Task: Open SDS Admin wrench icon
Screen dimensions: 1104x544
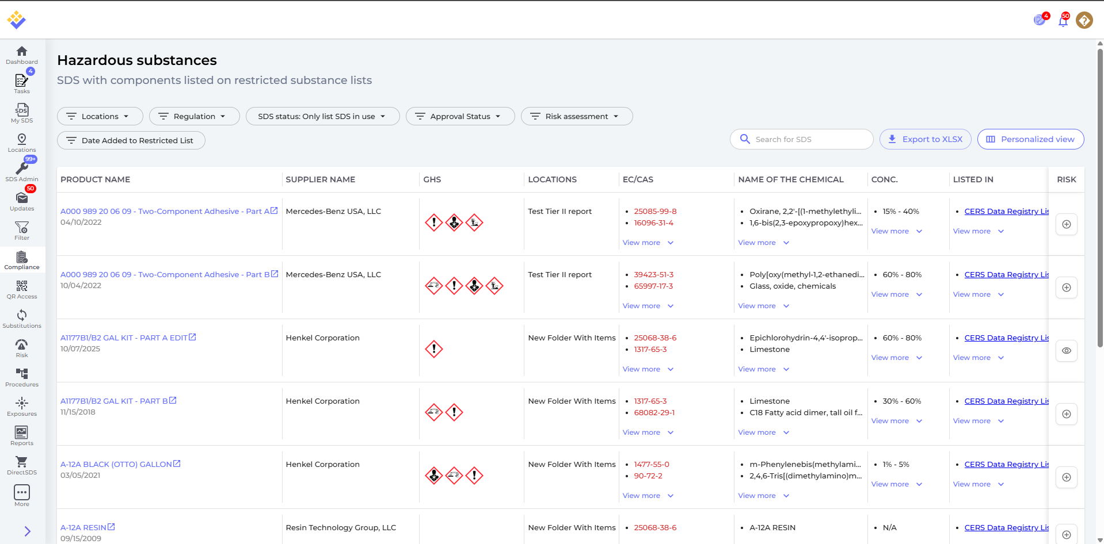Action: (22, 170)
